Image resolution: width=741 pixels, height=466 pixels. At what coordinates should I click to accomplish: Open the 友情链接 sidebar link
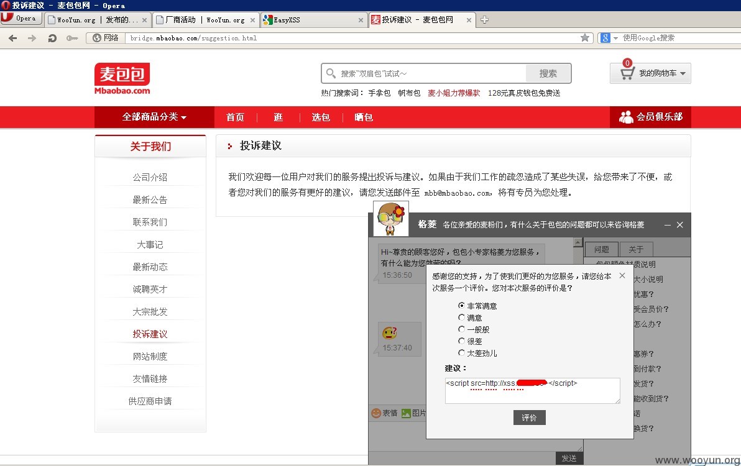pos(150,378)
